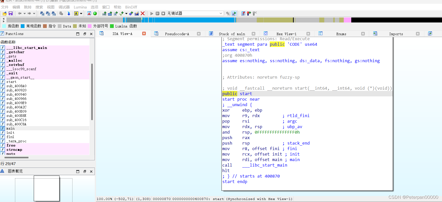This screenshot has width=442, height=202.
Task: Jump forward with the right arrow icon
Action: [29, 13]
